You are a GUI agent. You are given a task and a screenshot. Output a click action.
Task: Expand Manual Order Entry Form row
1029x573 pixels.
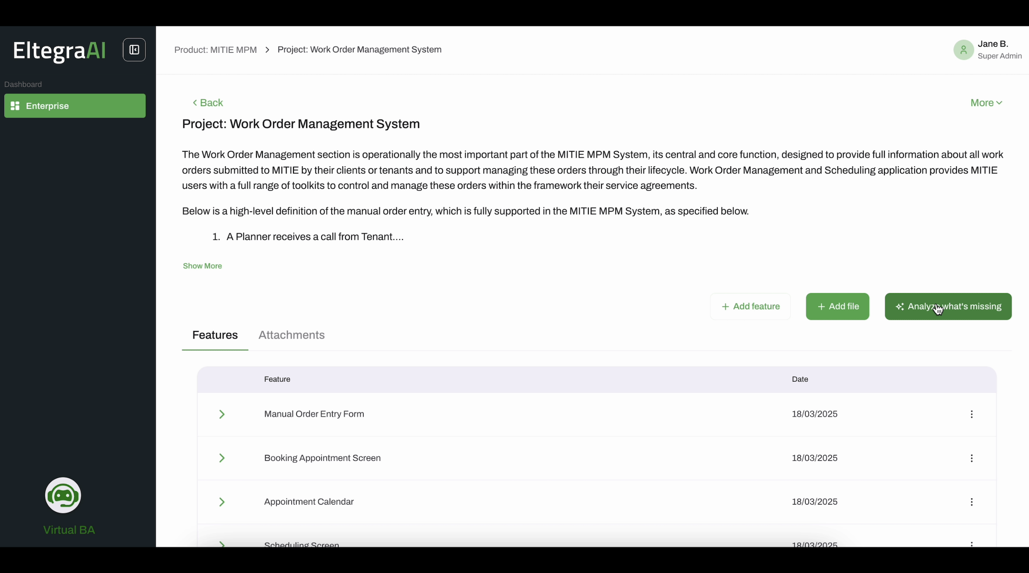pyautogui.click(x=222, y=414)
